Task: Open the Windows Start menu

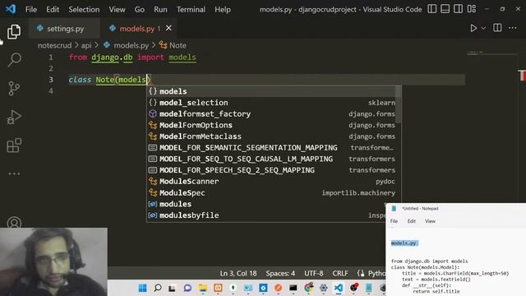Action: 142,288
